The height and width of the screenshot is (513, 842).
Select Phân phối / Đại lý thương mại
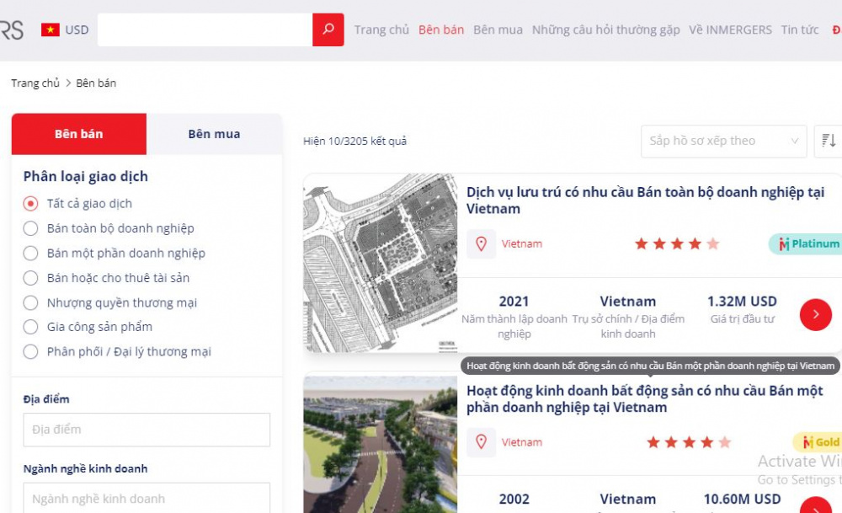pos(30,352)
